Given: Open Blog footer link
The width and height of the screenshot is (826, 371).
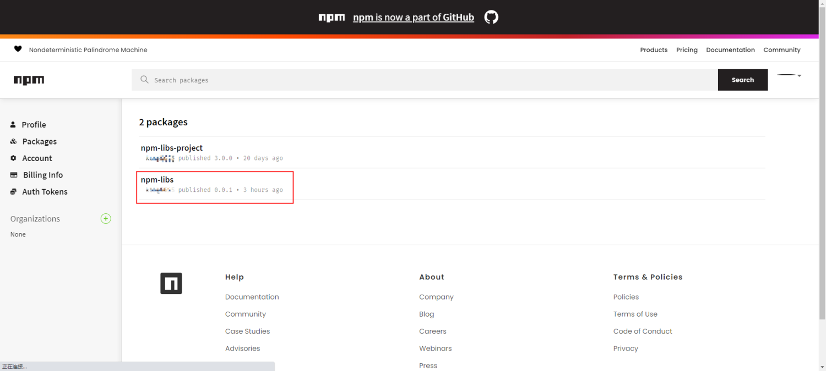Looking at the screenshot, I should (x=427, y=314).
